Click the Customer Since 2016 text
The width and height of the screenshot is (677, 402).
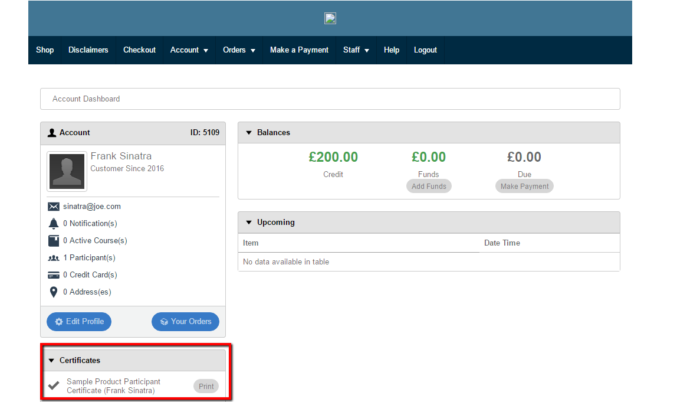click(x=127, y=169)
